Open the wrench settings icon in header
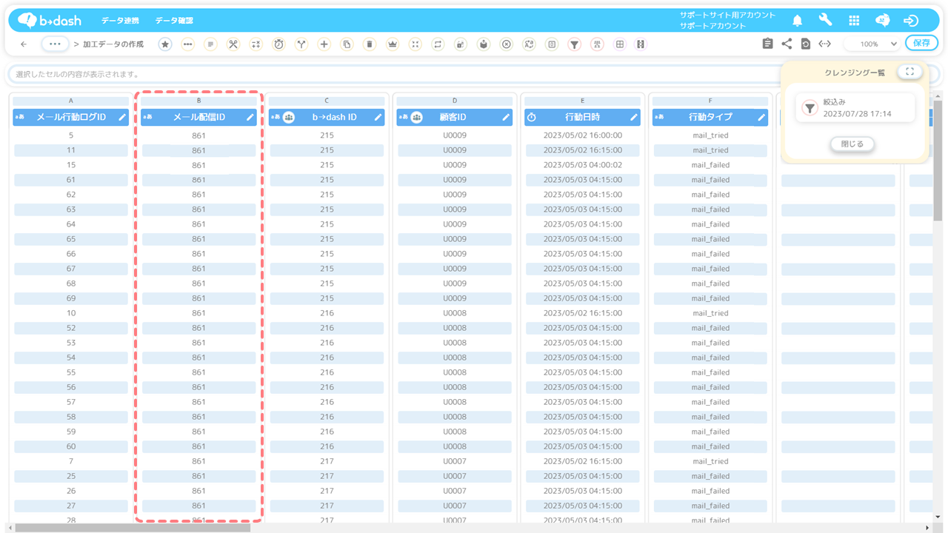 pyautogui.click(x=825, y=20)
